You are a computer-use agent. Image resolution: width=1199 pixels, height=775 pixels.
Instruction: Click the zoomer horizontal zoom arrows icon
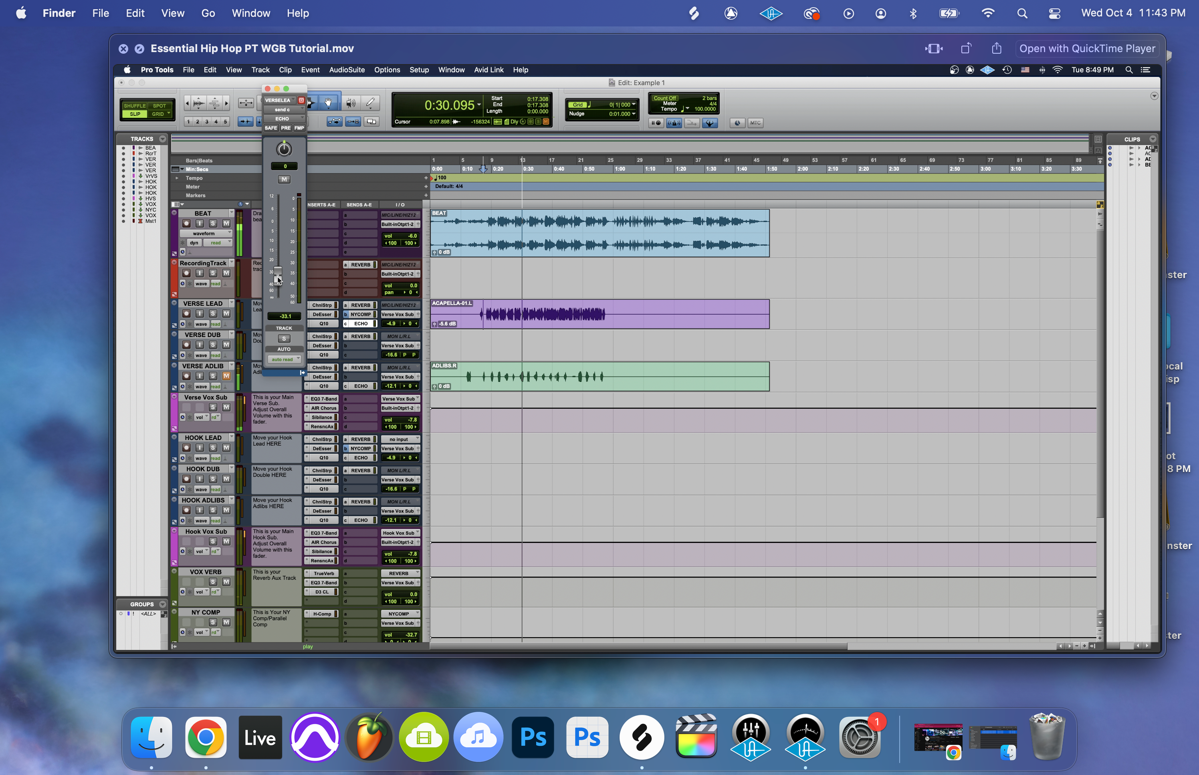(x=246, y=103)
